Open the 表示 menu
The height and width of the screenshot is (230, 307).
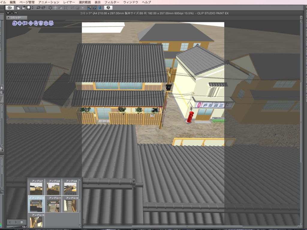click(97, 2)
